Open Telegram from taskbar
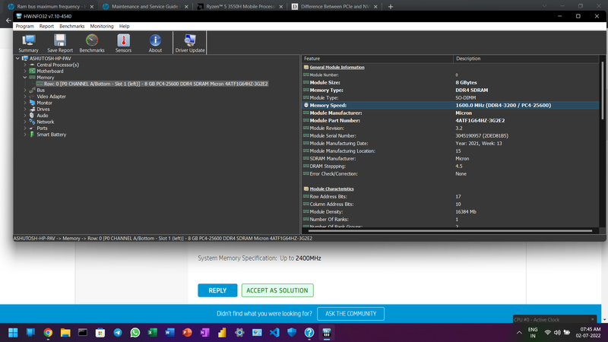Viewport: 608px width, 342px height. pyautogui.click(x=118, y=333)
